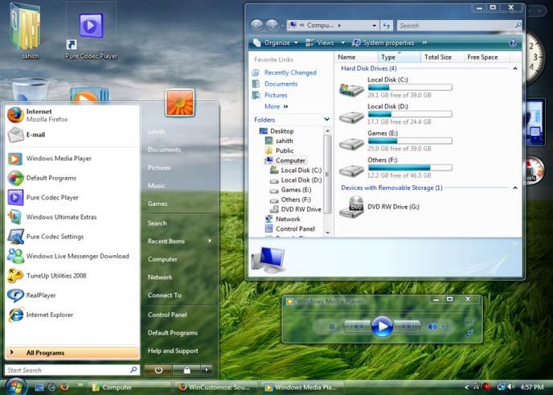Click Explorer forward navigation button
The height and width of the screenshot is (395, 553).
point(271,26)
